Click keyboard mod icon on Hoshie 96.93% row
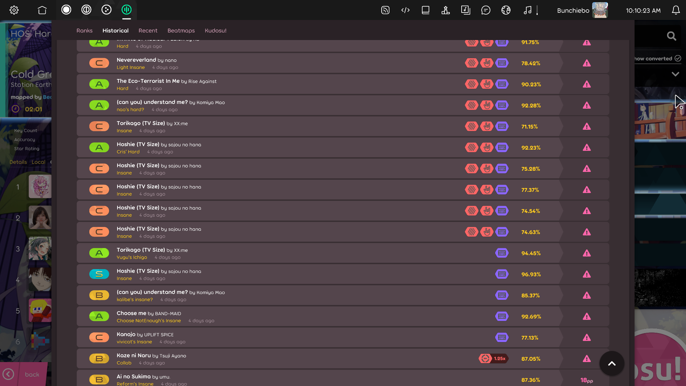Image resolution: width=686 pixels, height=386 pixels. (502, 274)
